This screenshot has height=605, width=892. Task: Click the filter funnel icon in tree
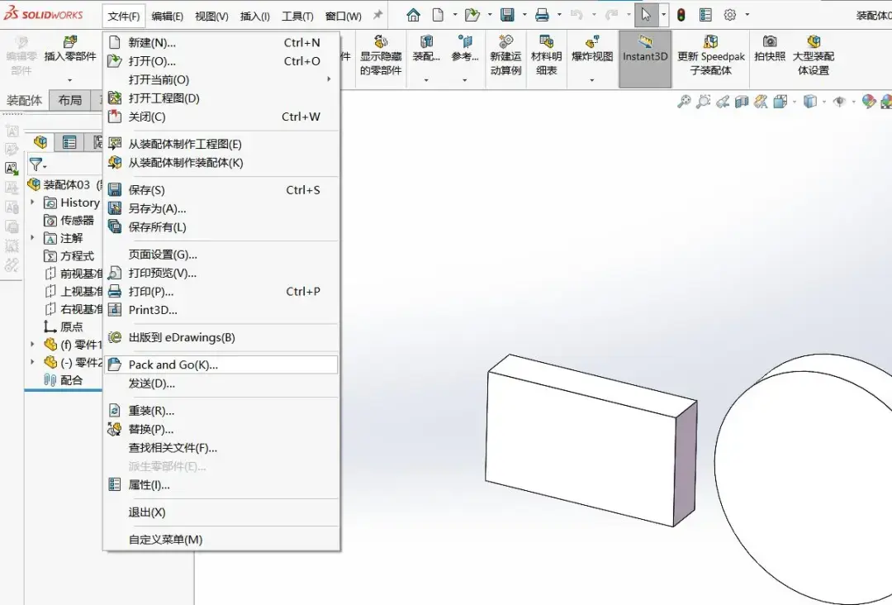coord(36,164)
